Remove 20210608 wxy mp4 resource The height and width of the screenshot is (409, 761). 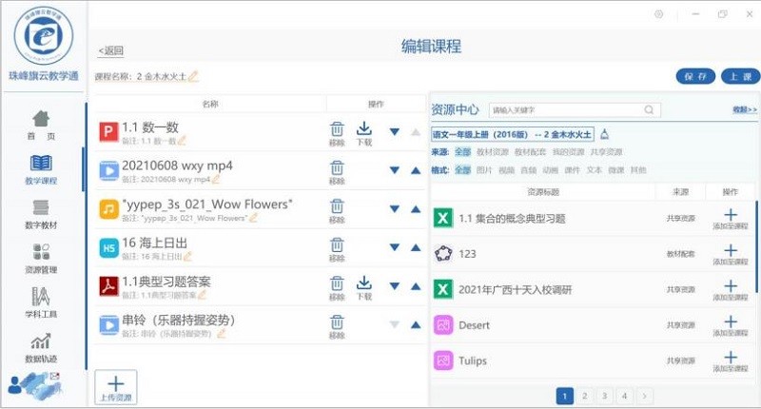pos(337,173)
